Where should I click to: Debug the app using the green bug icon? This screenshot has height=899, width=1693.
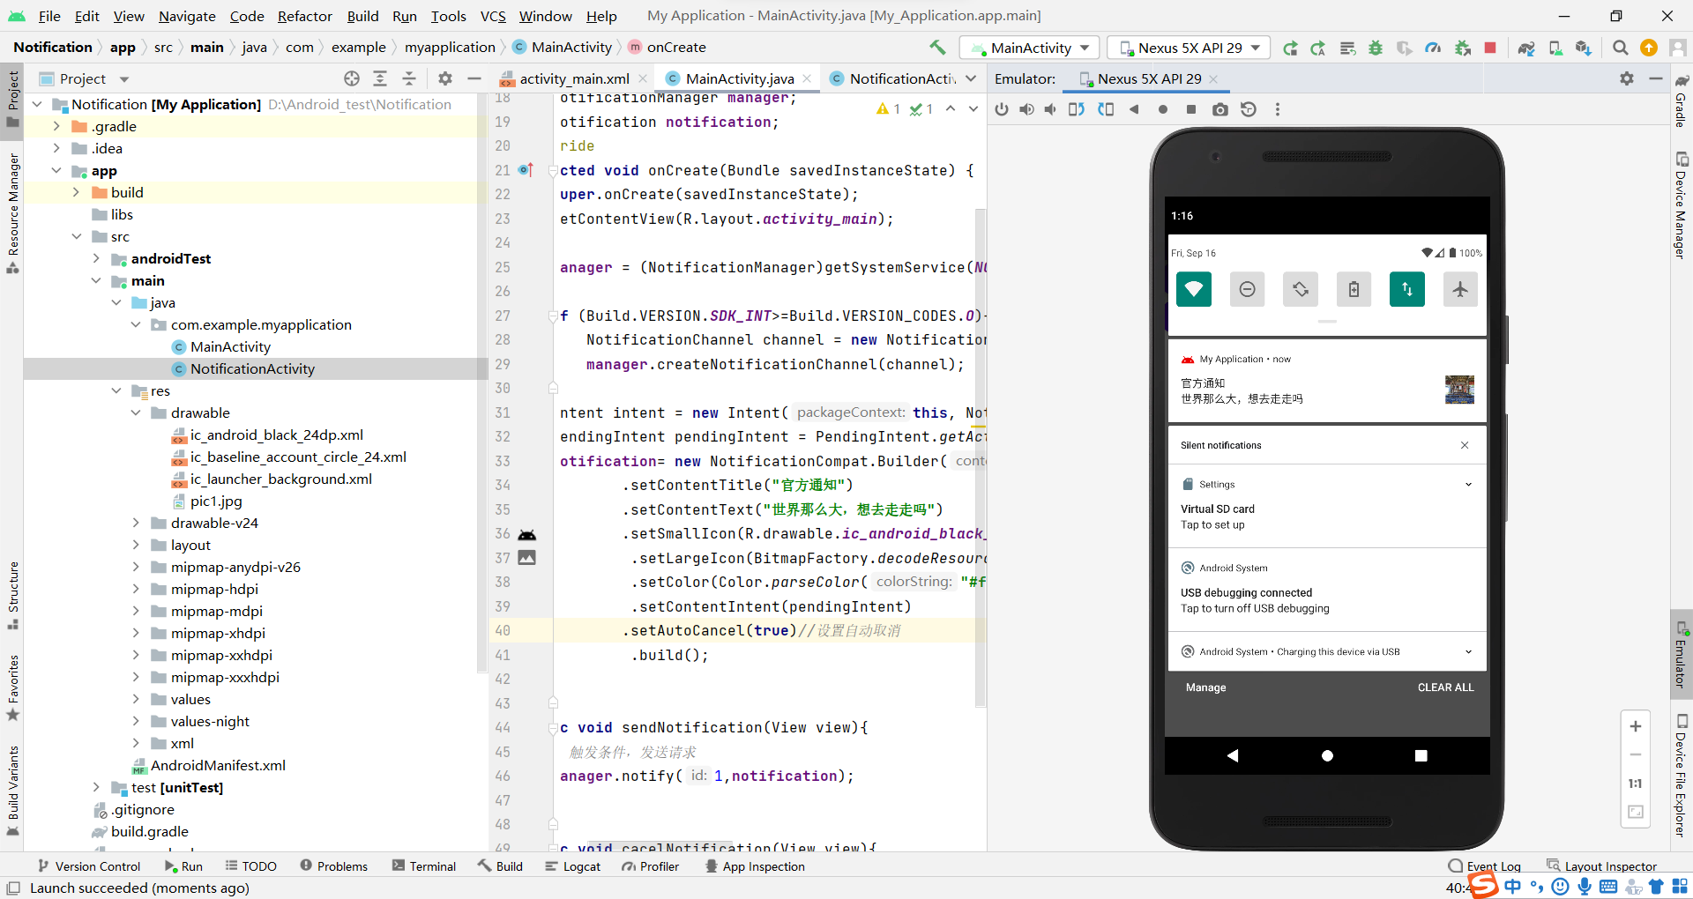(1376, 48)
